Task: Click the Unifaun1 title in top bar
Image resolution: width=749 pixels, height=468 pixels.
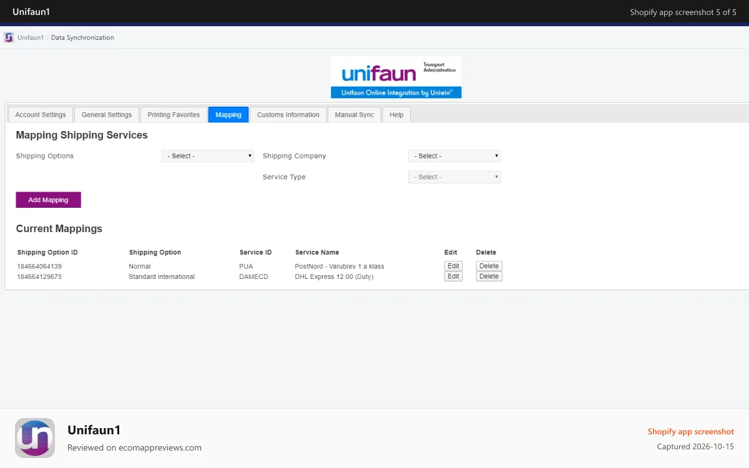Action: tap(31, 12)
